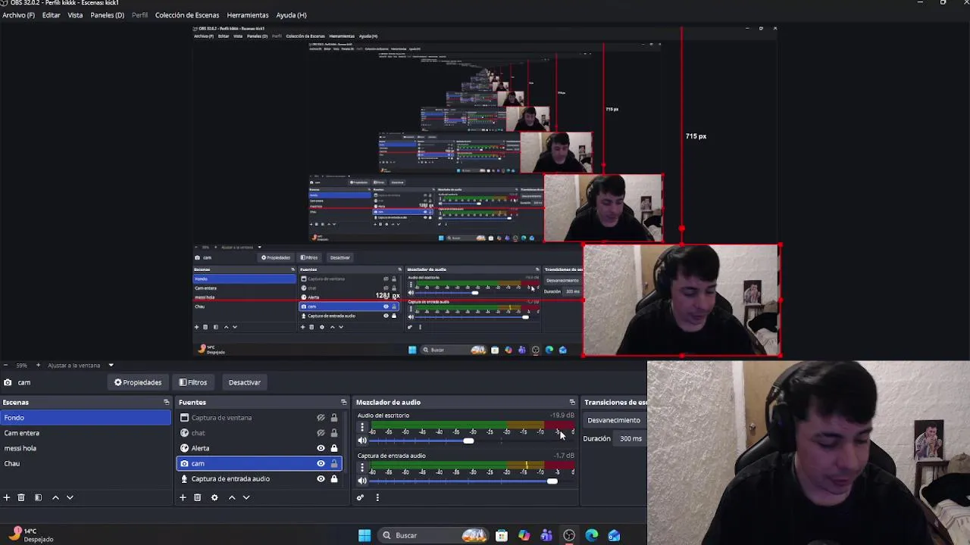Open the audio mixer options menu dots
This screenshot has width=970, height=545.
377,497
